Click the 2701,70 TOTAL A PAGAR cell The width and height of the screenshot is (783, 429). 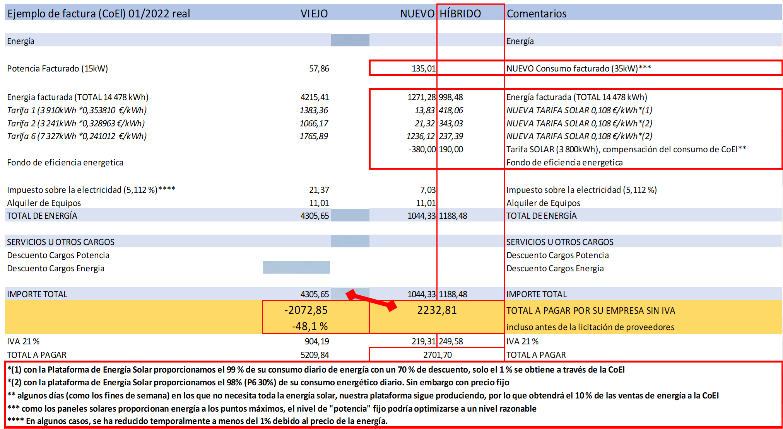437,355
